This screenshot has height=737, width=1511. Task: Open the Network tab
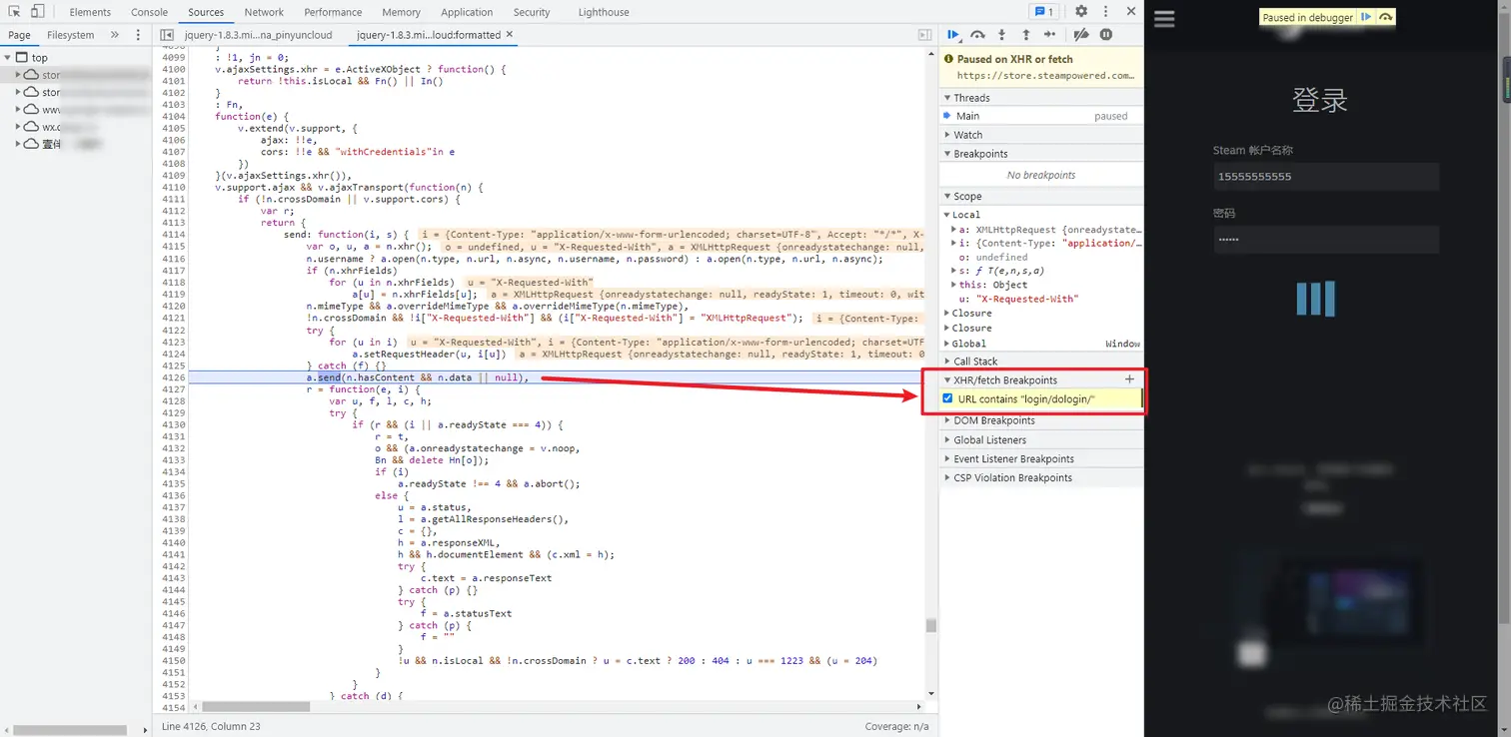[x=264, y=12]
